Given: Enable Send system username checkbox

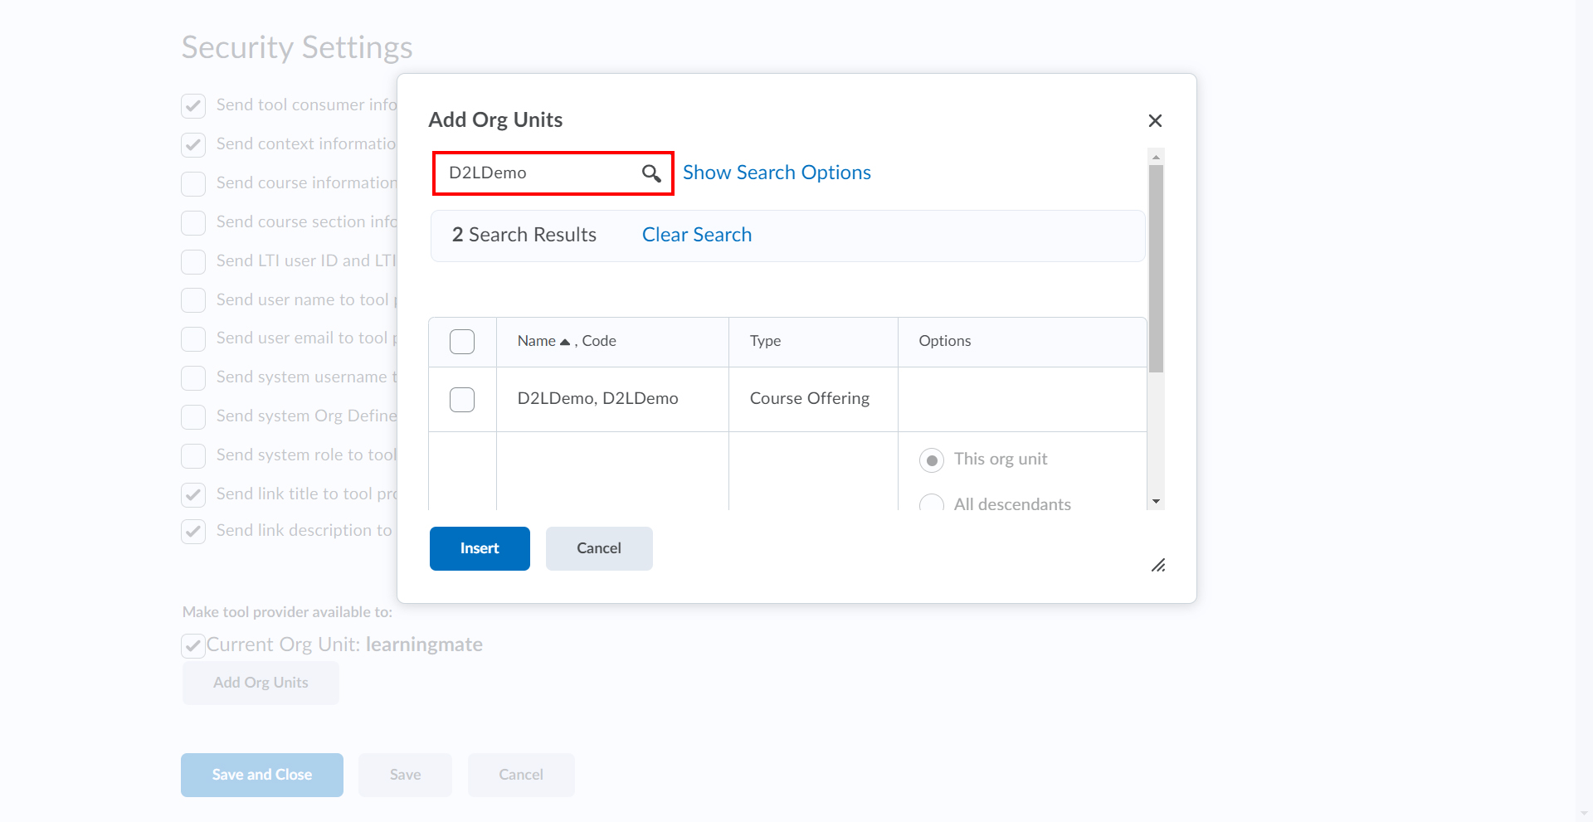Looking at the screenshot, I should pos(193,378).
